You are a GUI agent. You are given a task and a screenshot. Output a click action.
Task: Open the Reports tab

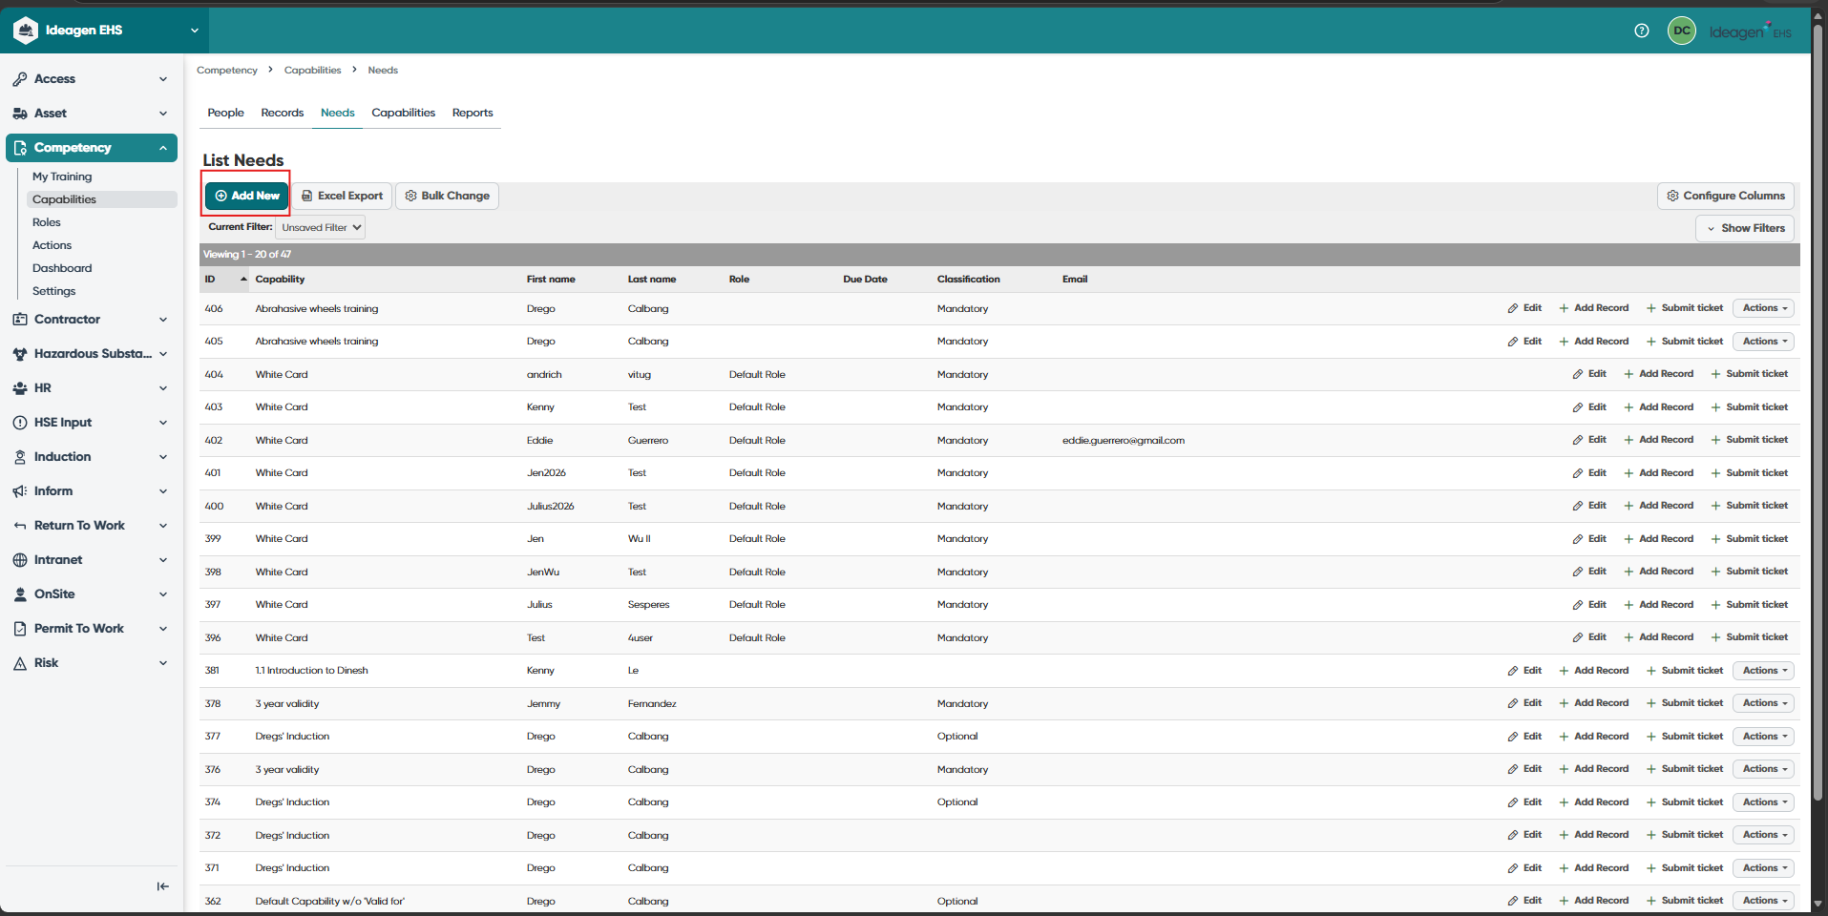click(x=473, y=113)
